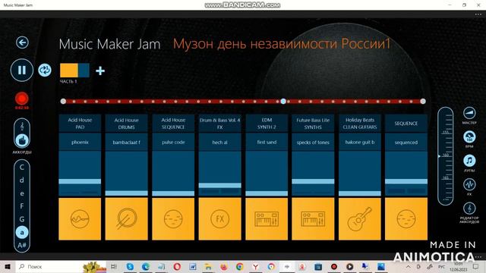Go back using the arrow button

click(22, 42)
